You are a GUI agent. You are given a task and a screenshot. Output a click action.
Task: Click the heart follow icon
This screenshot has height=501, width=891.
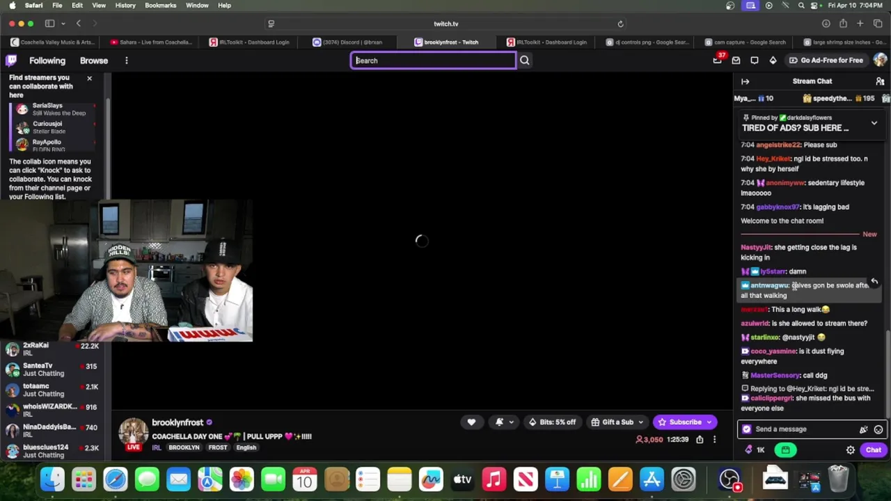click(x=471, y=422)
